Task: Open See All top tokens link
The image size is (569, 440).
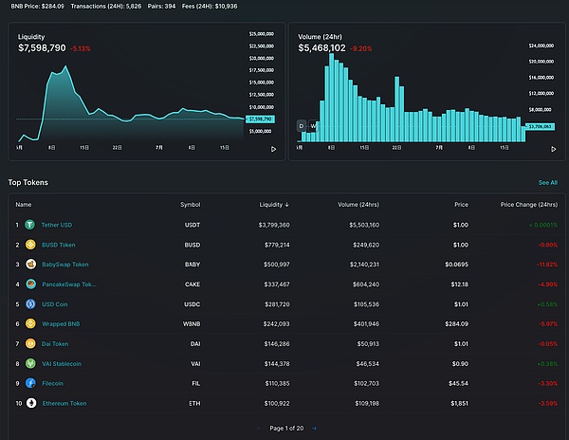Action: pos(547,182)
